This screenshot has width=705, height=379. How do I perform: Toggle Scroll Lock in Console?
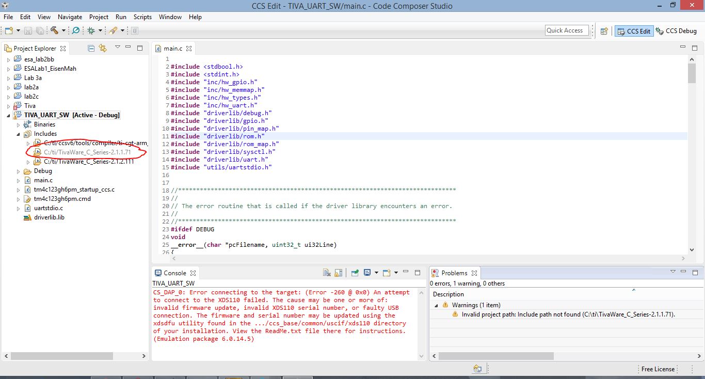pos(338,273)
